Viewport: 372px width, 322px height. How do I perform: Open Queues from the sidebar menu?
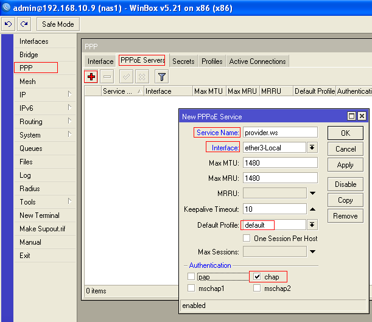pos(31,149)
